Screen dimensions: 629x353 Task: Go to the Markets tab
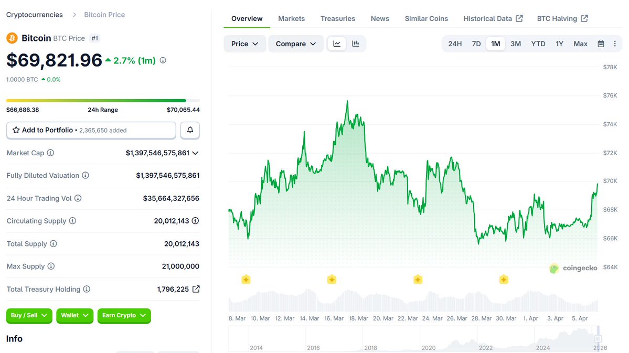point(291,18)
